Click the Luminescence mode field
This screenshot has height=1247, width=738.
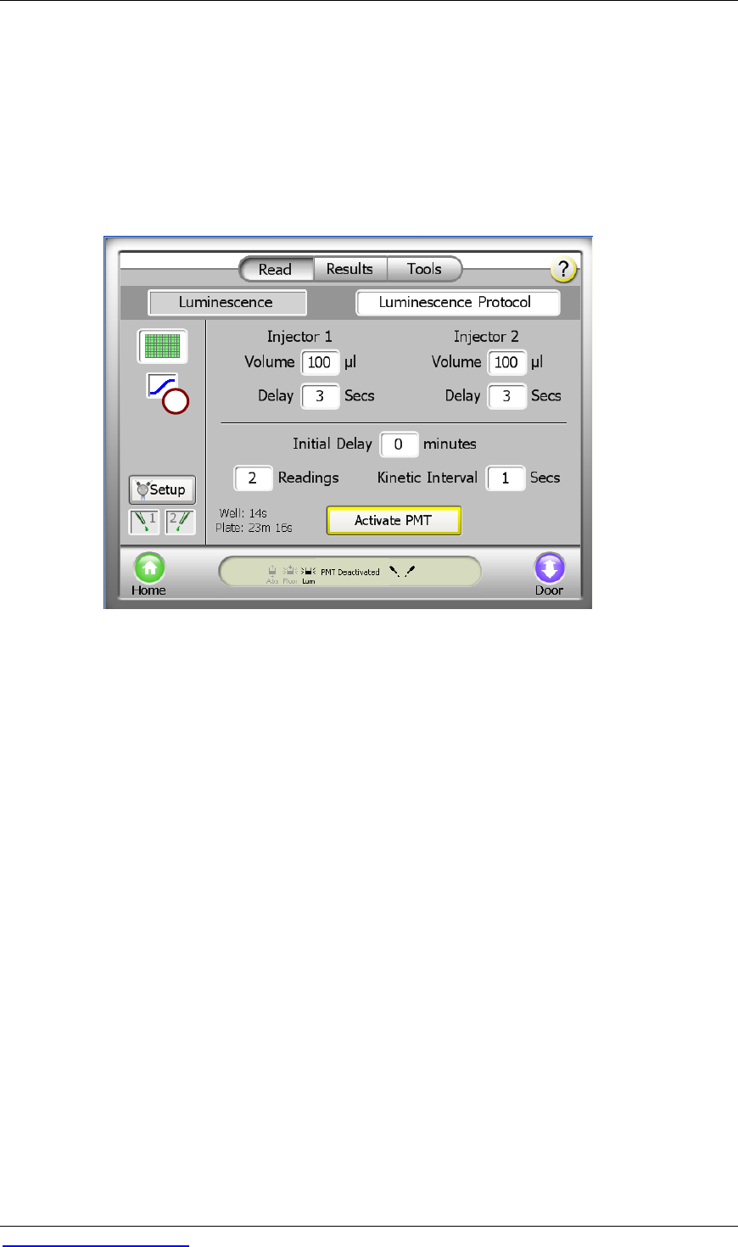coord(226,302)
